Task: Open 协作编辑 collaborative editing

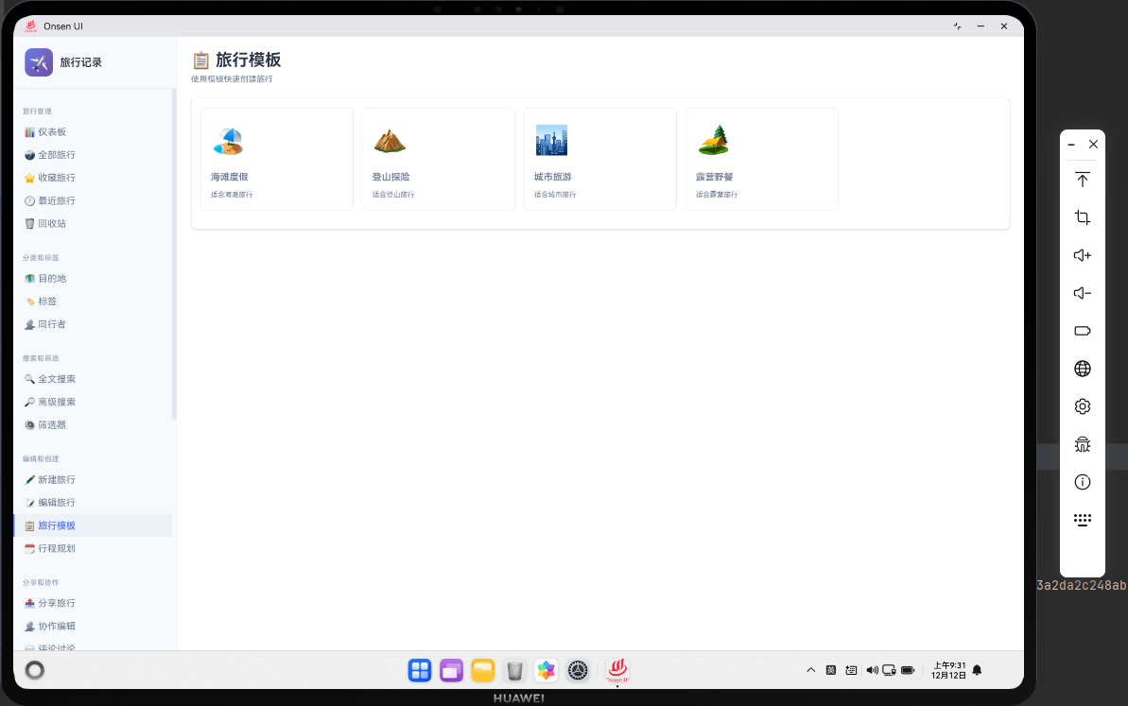Action: tap(93, 627)
